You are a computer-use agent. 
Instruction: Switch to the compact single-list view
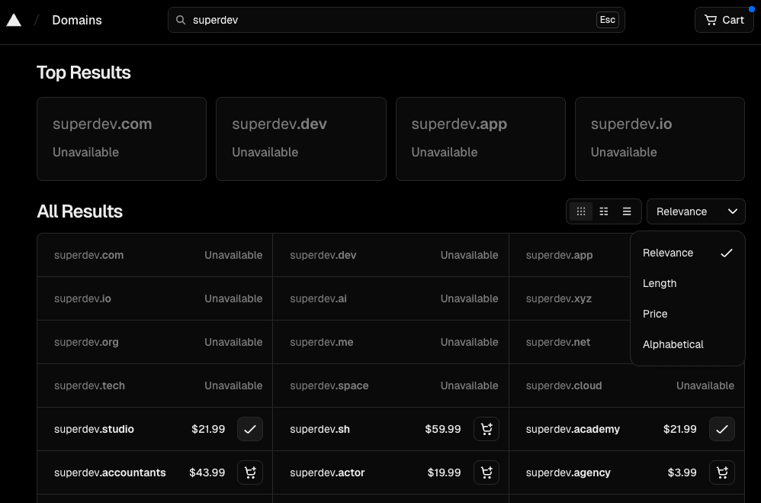(x=627, y=211)
